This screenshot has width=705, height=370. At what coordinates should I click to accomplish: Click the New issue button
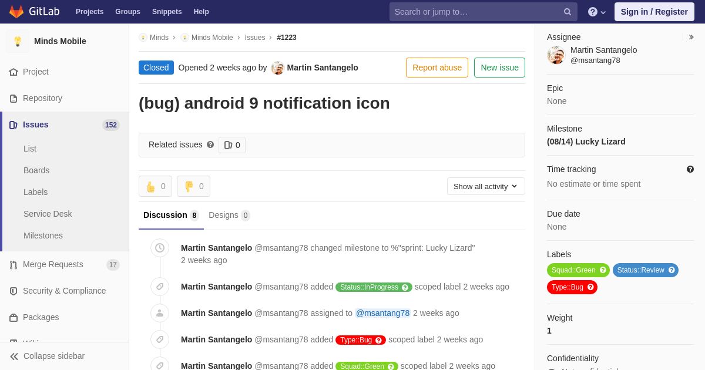[499, 68]
